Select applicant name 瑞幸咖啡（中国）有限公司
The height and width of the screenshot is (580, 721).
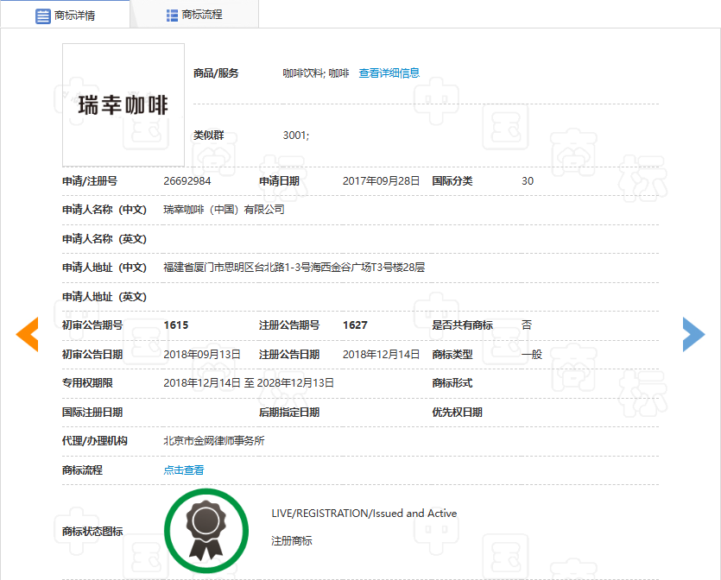click(224, 210)
